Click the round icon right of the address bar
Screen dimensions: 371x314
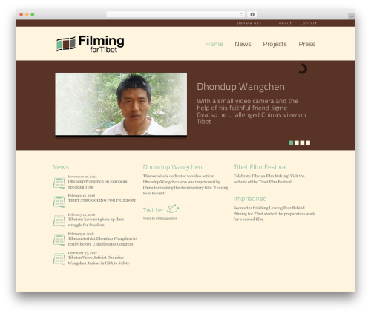click(252, 14)
